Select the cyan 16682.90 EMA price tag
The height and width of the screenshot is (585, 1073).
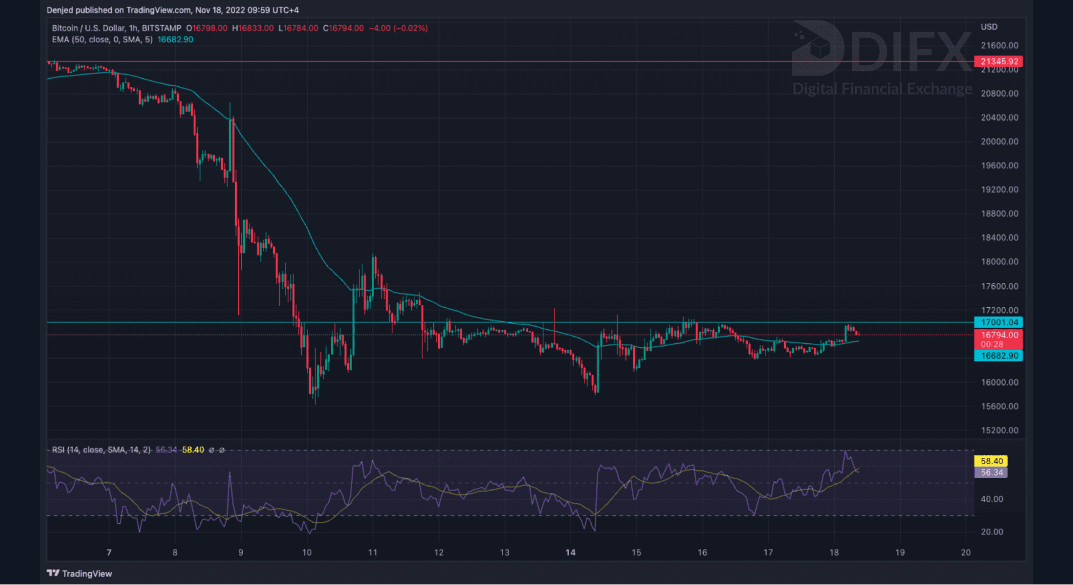pos(998,356)
